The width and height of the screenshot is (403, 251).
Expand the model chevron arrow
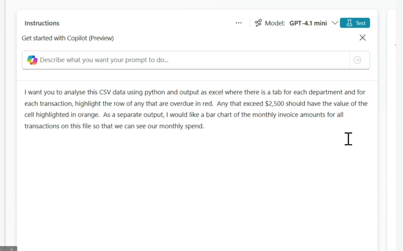(335, 23)
